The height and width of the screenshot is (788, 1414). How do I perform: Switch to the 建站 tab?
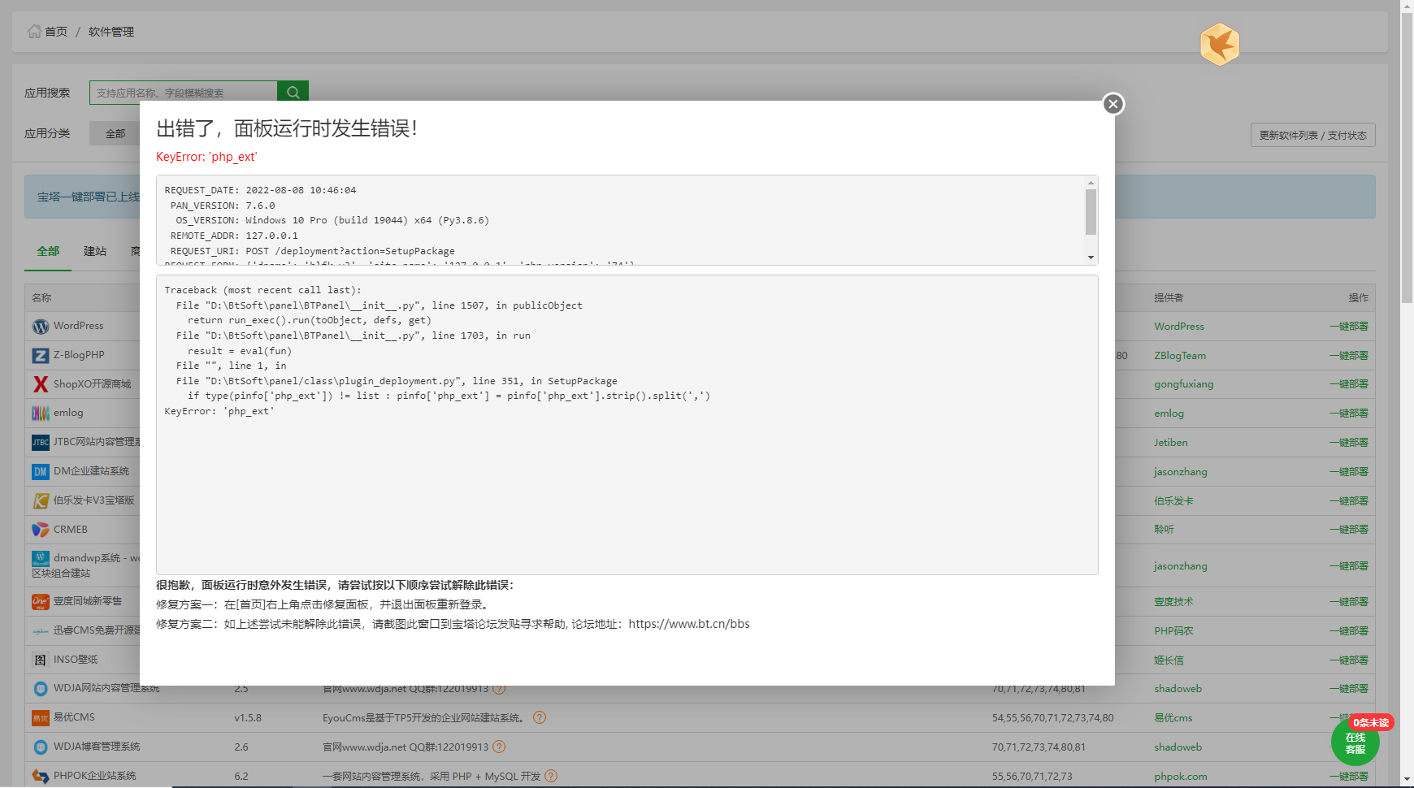click(x=95, y=251)
